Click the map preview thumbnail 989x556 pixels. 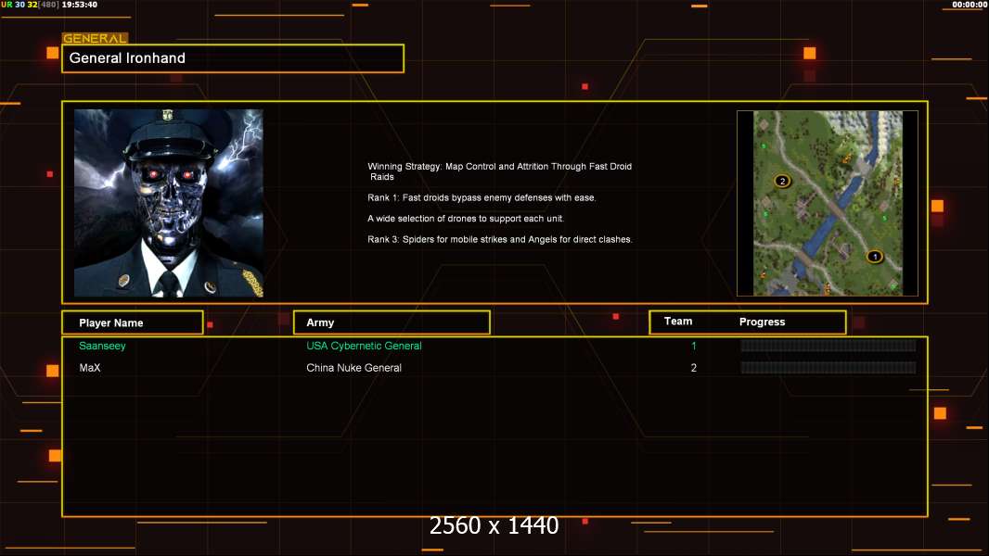coord(828,203)
